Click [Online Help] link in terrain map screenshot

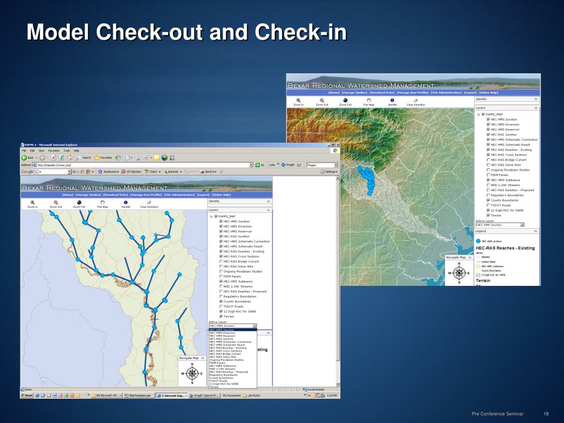point(489,93)
